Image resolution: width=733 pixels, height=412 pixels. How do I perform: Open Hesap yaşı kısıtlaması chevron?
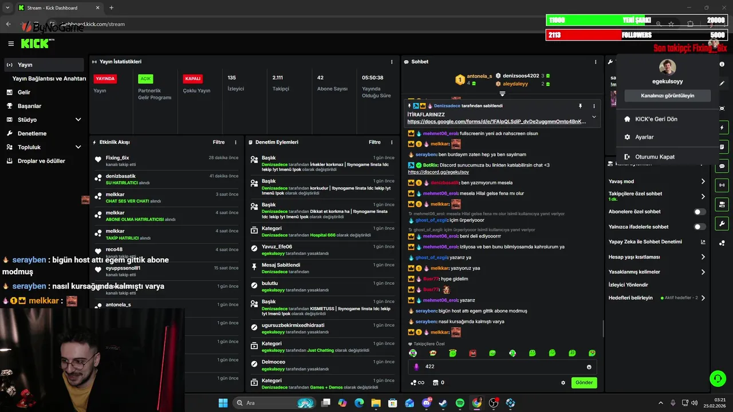coord(703,257)
